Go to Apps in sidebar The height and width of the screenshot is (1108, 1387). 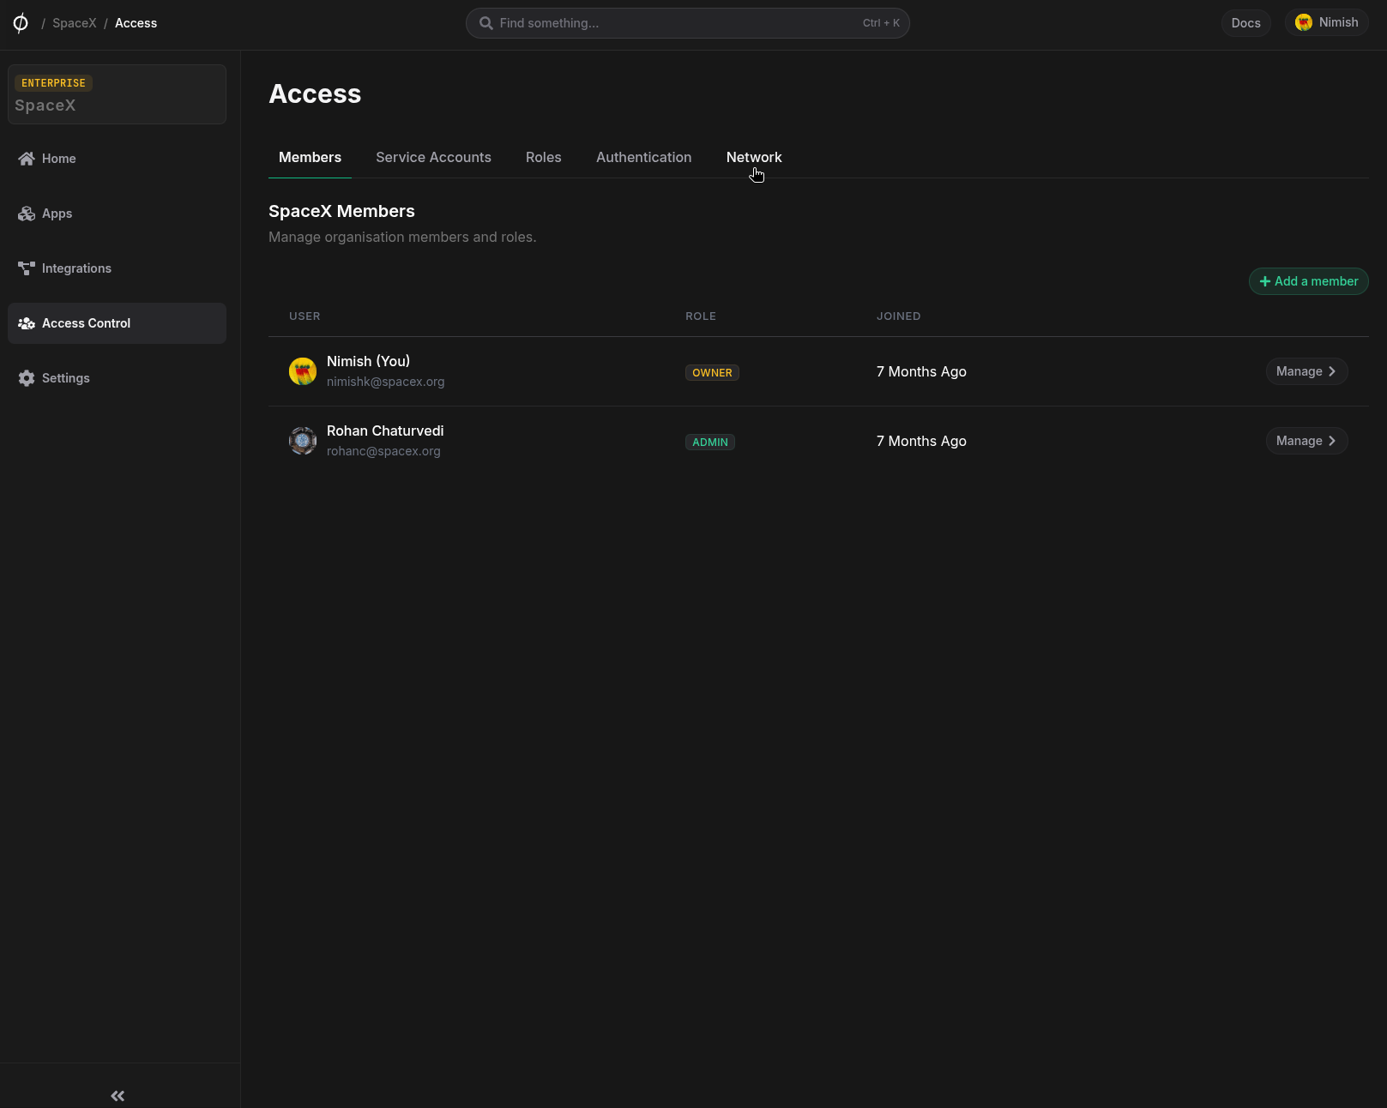click(117, 214)
